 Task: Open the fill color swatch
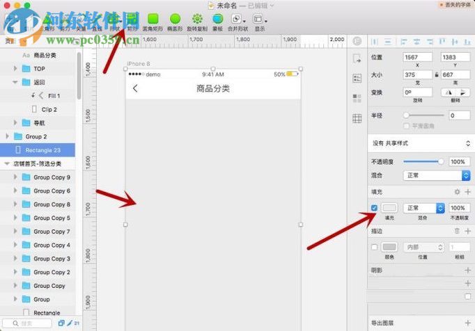389,208
